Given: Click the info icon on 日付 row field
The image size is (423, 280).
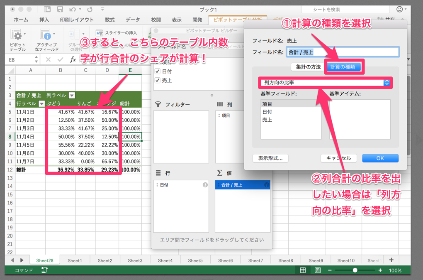Looking at the screenshot, I should coord(205,185).
